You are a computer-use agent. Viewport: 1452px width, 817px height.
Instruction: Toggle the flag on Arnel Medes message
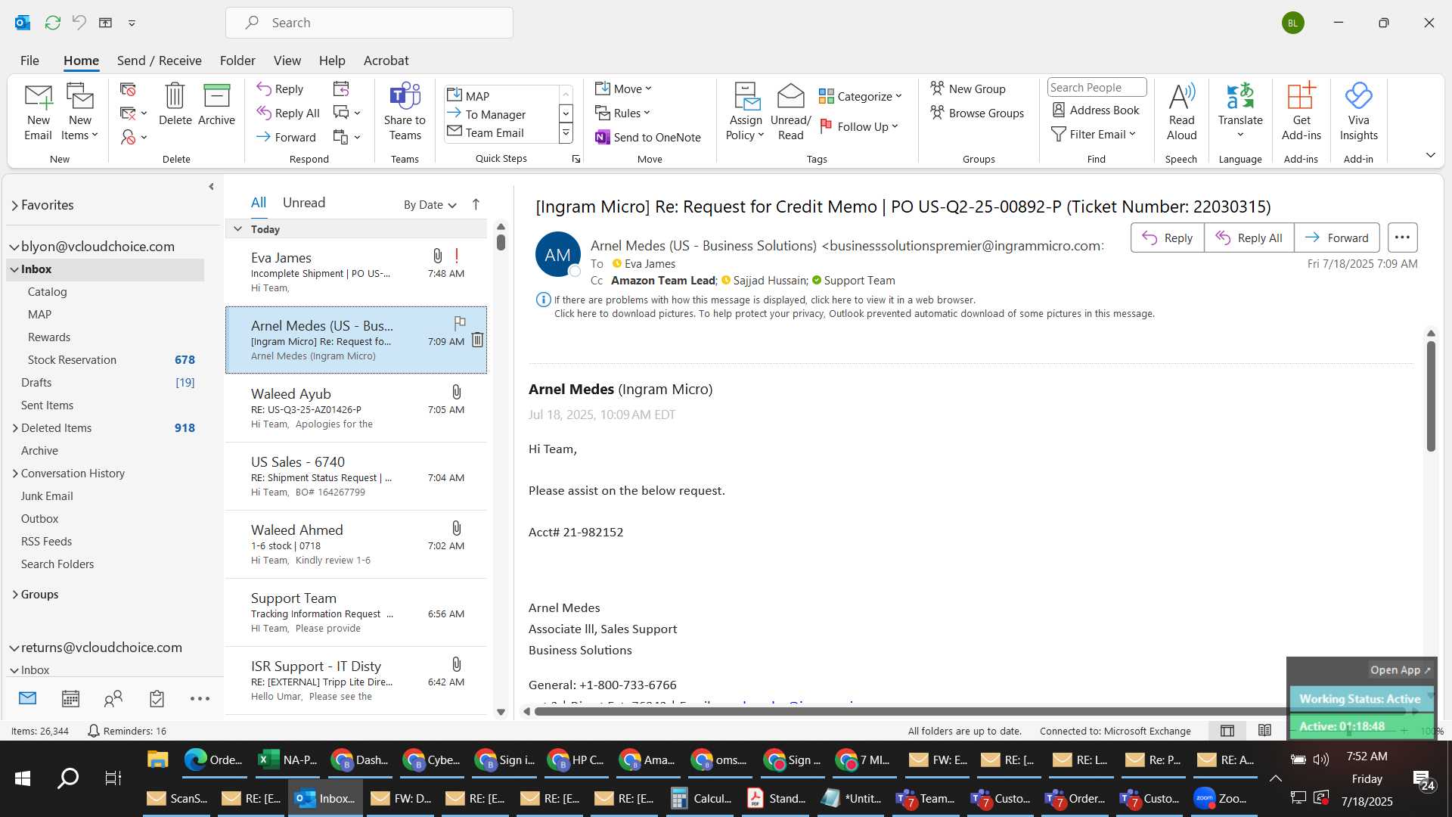(460, 323)
